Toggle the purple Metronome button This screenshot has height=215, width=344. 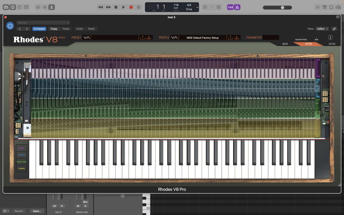point(237,7)
